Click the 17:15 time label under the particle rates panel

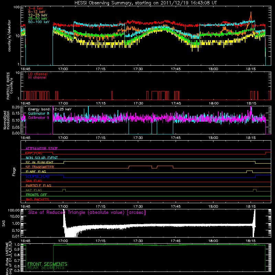(x=101, y=103)
